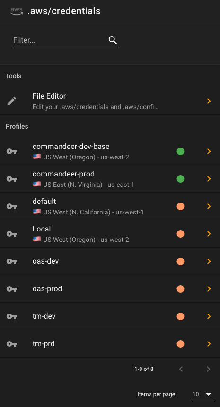Select the default profile row
This screenshot has height=407, width=220.
[x=110, y=206]
